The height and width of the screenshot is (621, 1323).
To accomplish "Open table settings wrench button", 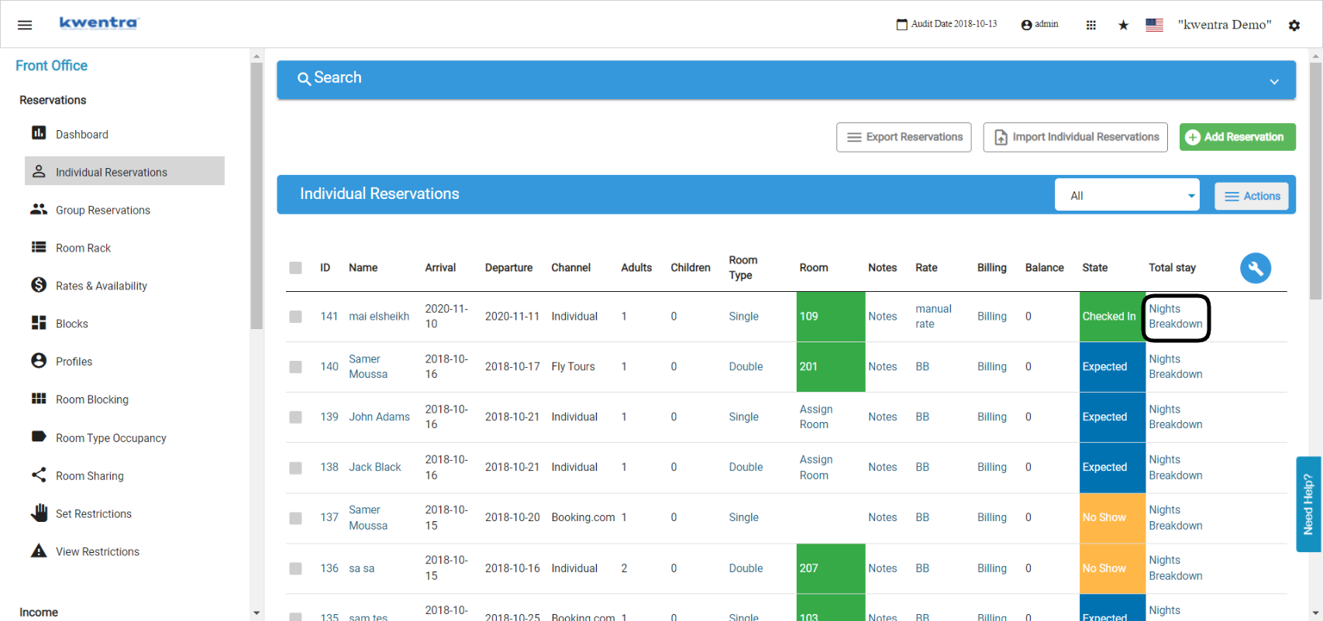I will coord(1256,268).
